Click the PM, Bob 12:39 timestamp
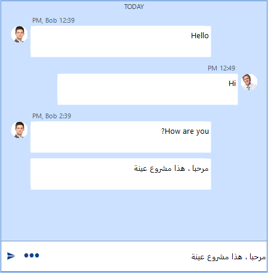The image size is (268, 273). [x=53, y=20]
